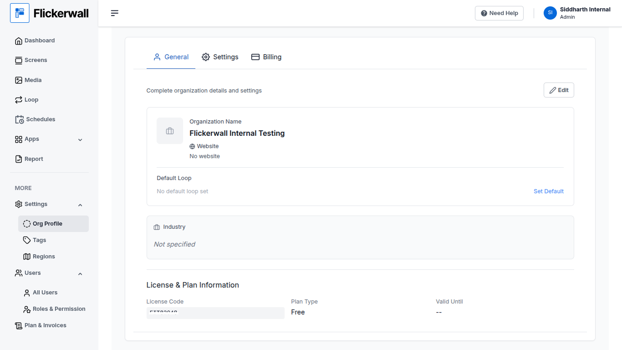Click the Settings tab gear icon

click(206, 57)
